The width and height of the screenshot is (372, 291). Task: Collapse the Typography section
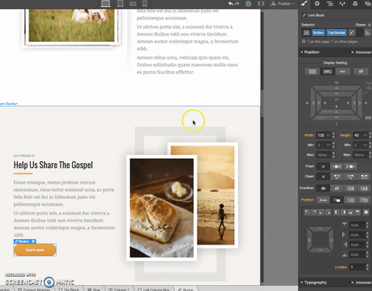tap(314, 282)
